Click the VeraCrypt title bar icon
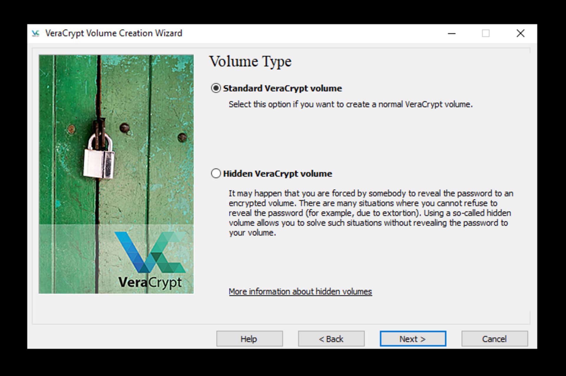 pyautogui.click(x=35, y=33)
